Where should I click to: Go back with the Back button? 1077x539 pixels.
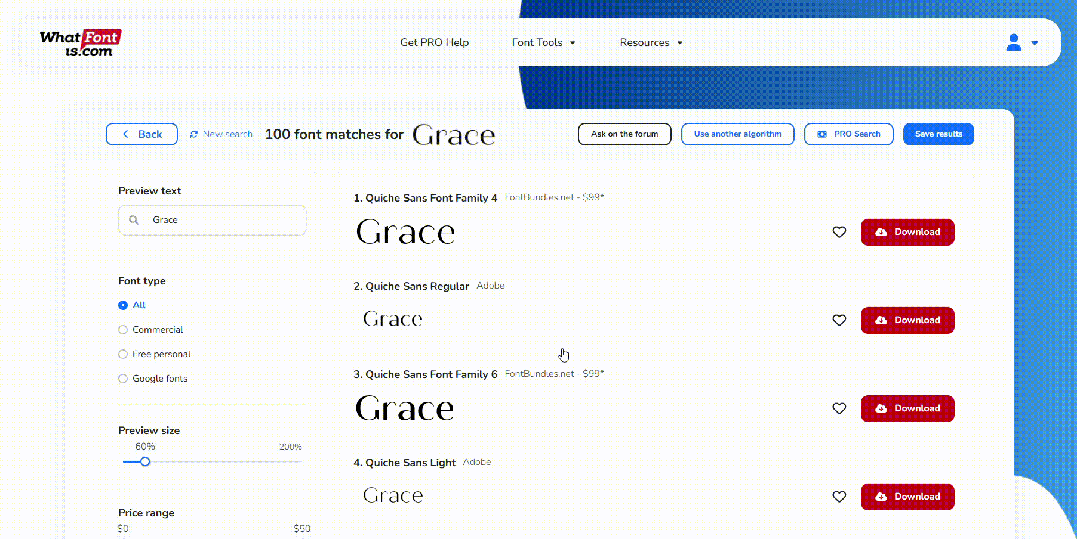141,134
